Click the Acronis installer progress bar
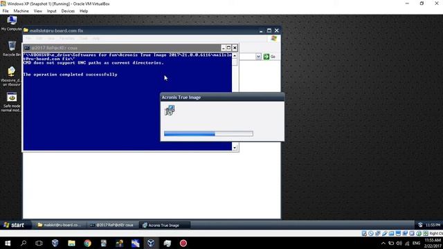Screen dimensions: 443x249 (208, 133)
